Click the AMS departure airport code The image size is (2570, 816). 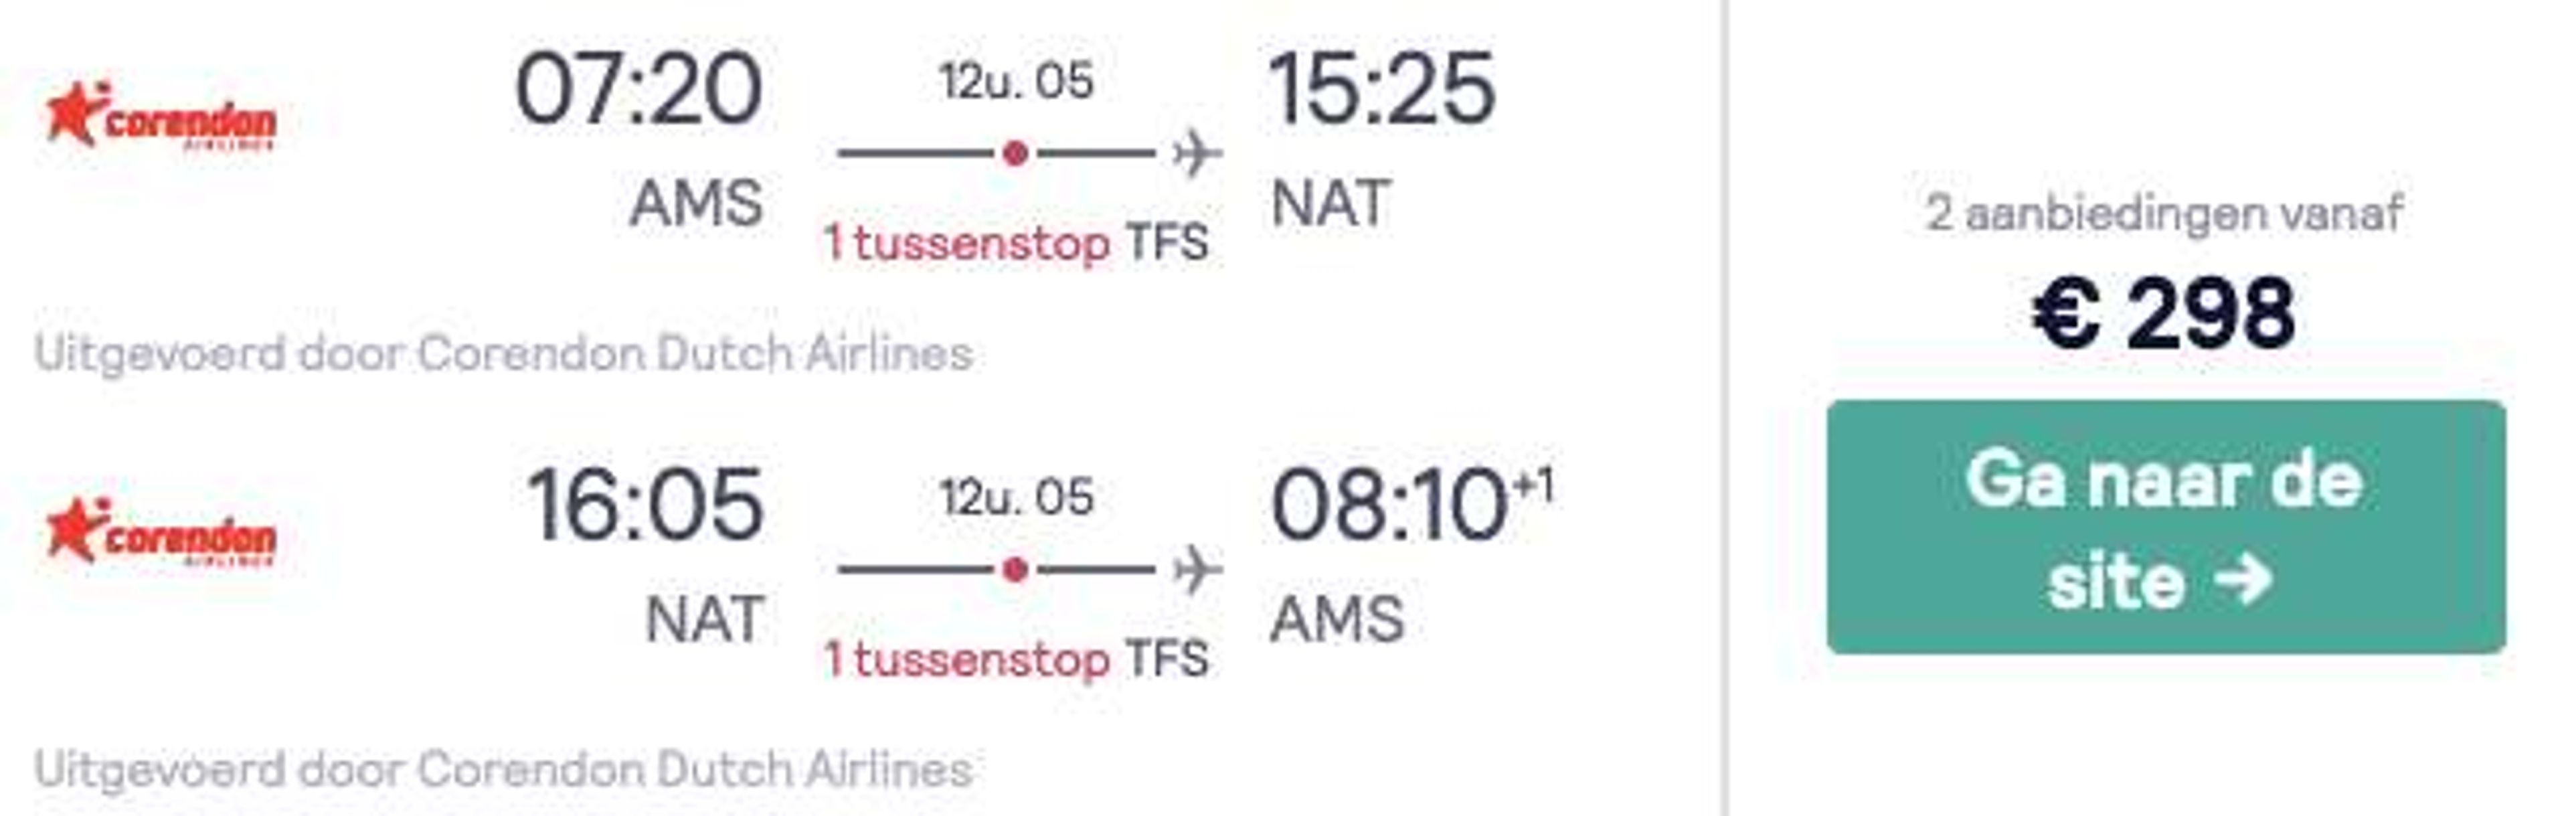[x=696, y=203]
